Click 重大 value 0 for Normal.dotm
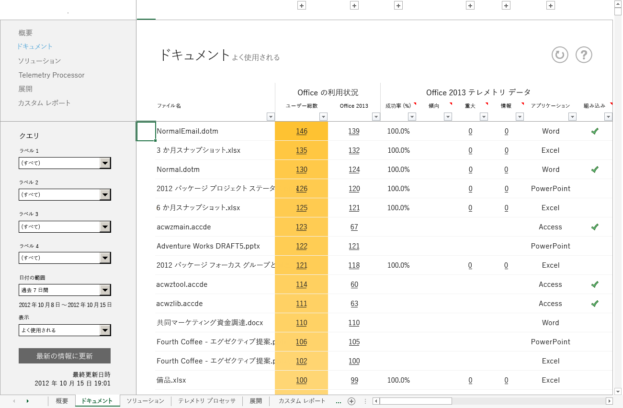623x408 pixels. pos(470,170)
